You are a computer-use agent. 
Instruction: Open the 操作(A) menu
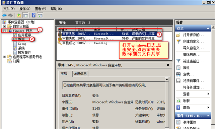[x=25, y=9]
